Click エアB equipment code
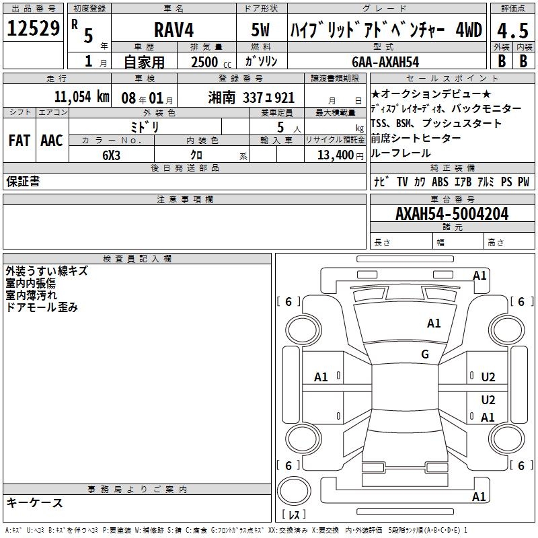Image resolution: width=538 pixels, height=538 pixels. click(463, 182)
